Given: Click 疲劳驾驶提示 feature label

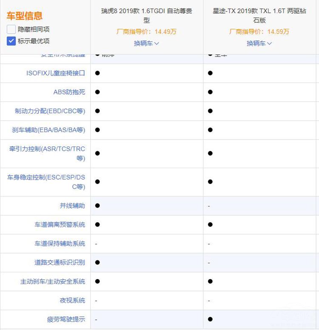Looking at the screenshot, I should coord(66,319).
